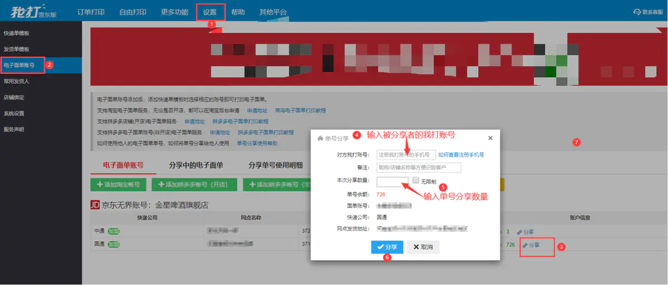
Task: Select 电子面单账号 in the sidebar
Action: 41,65
